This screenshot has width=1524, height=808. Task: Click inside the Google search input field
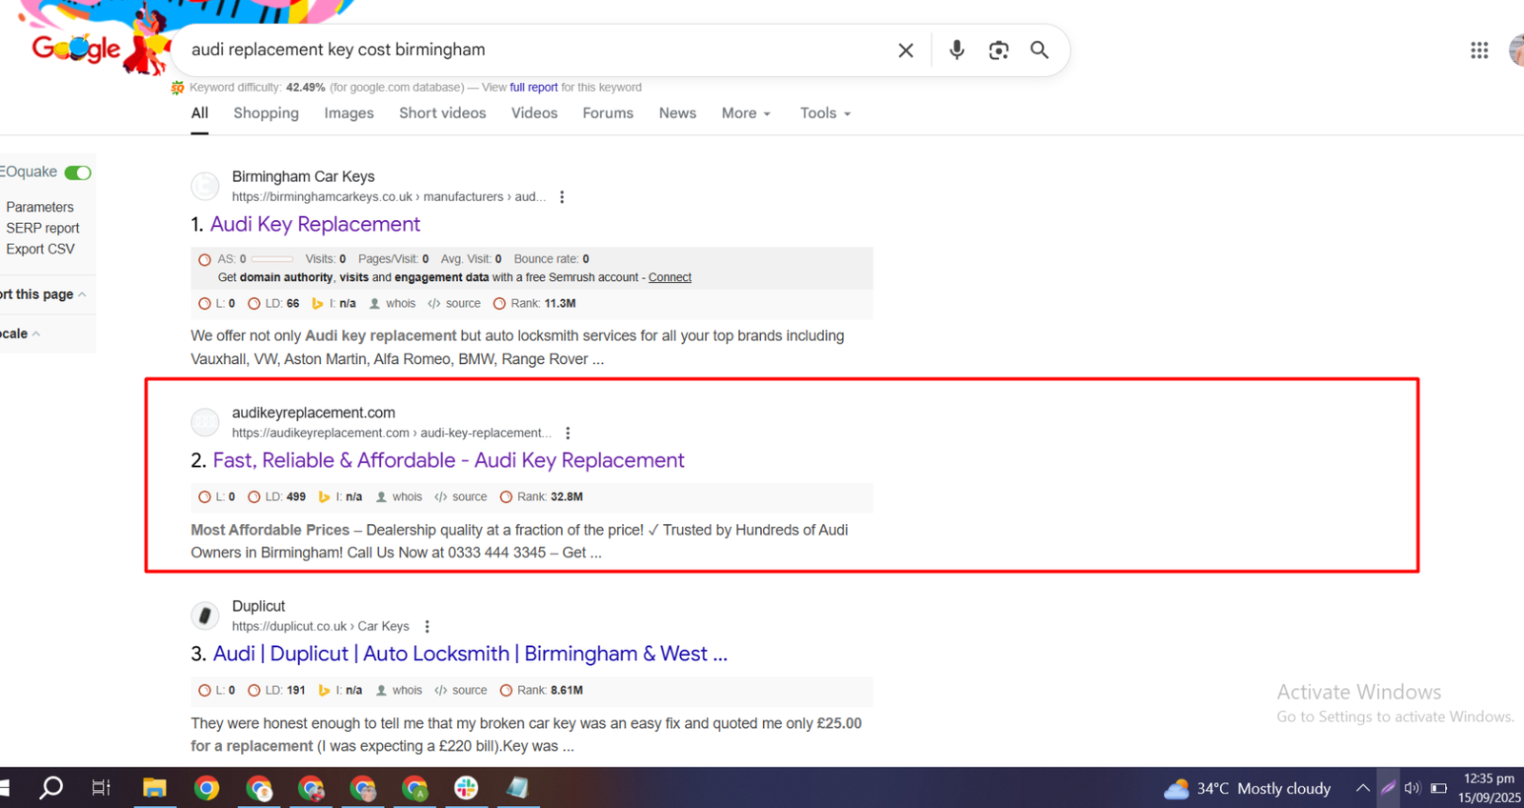pos(533,50)
